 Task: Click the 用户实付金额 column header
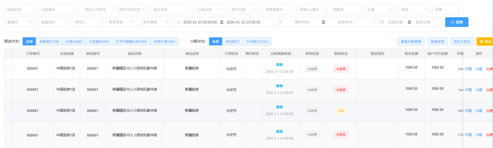(x=437, y=54)
